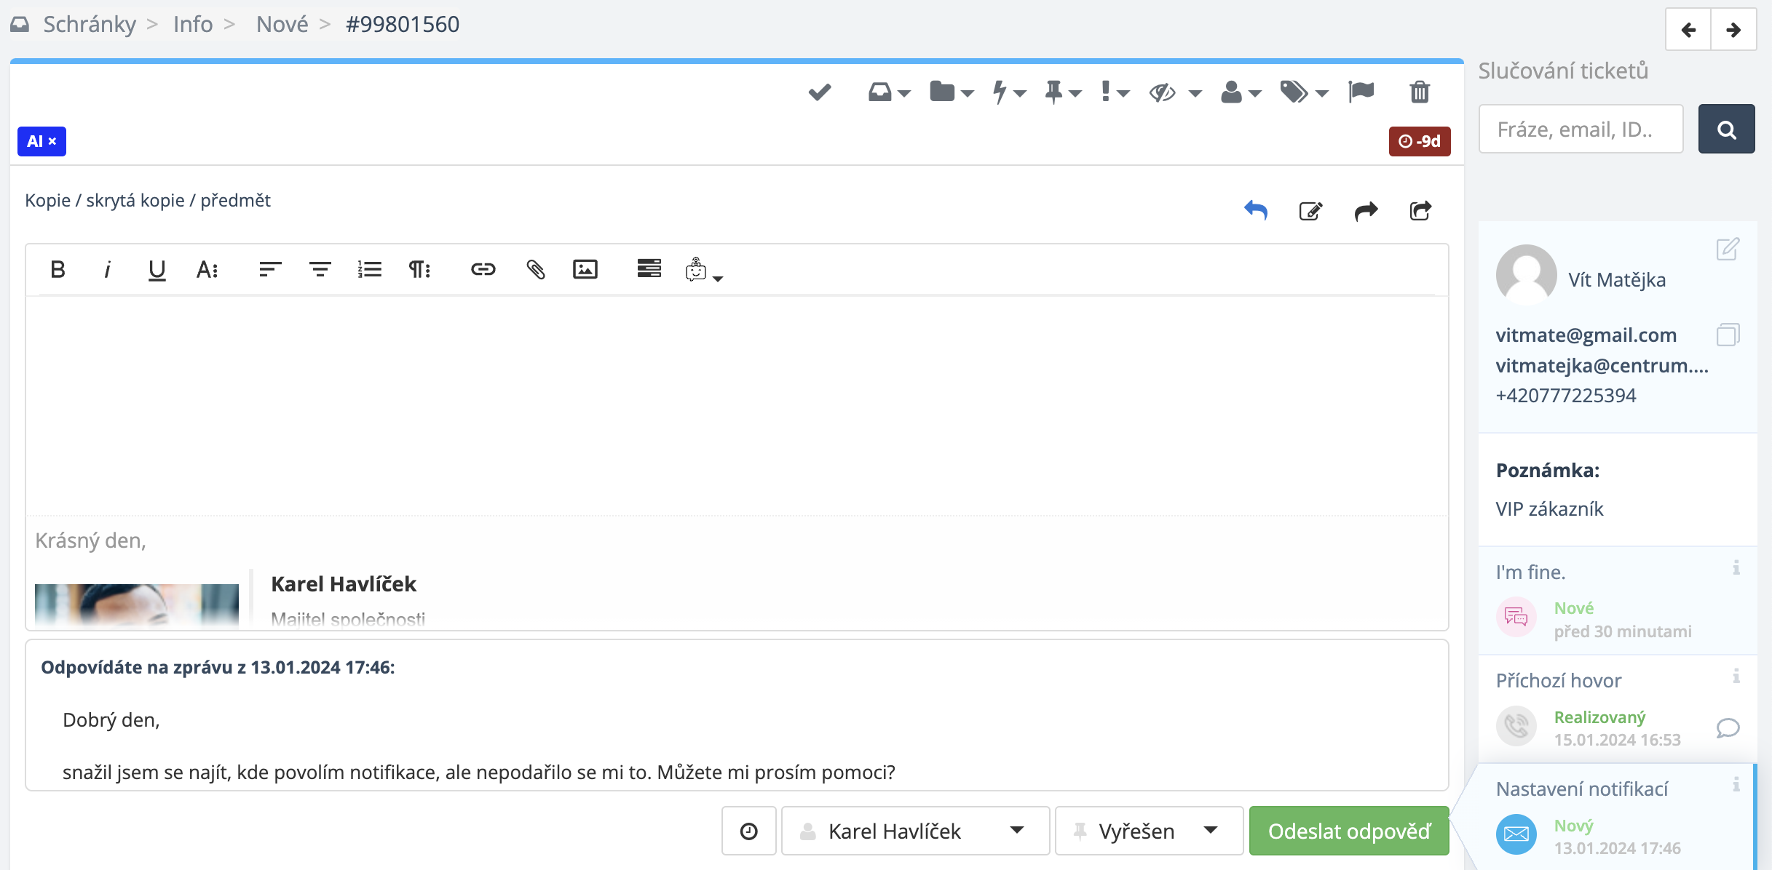Click the insert image icon
1772x870 pixels.
point(585,270)
